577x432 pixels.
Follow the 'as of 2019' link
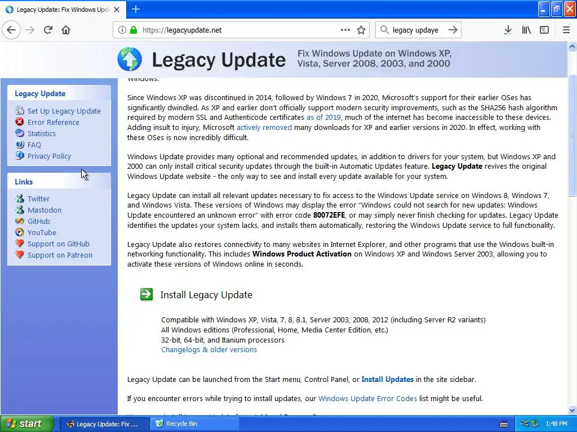pyautogui.click(x=323, y=118)
